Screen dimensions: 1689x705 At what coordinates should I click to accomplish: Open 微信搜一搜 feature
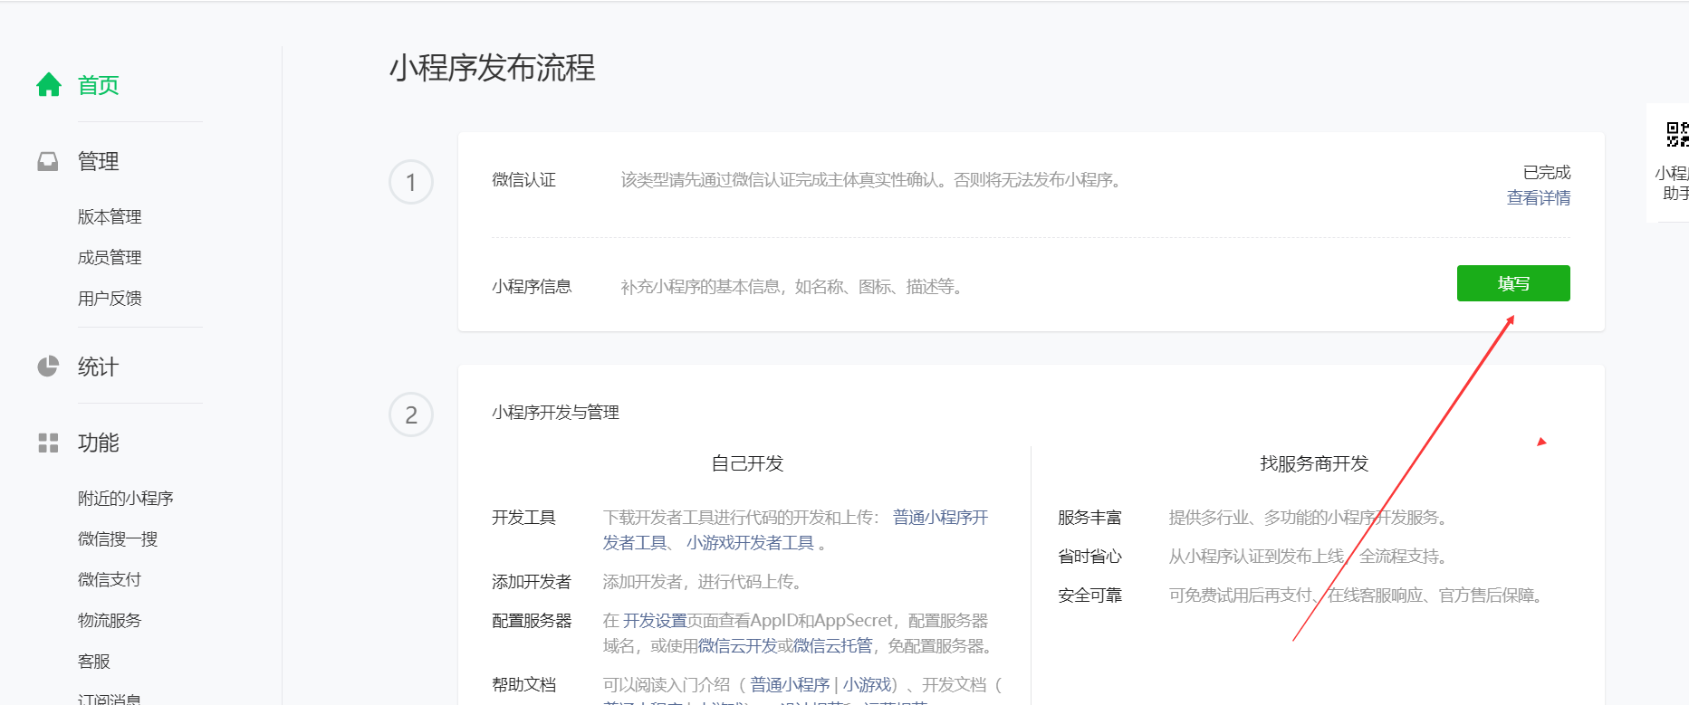[118, 538]
